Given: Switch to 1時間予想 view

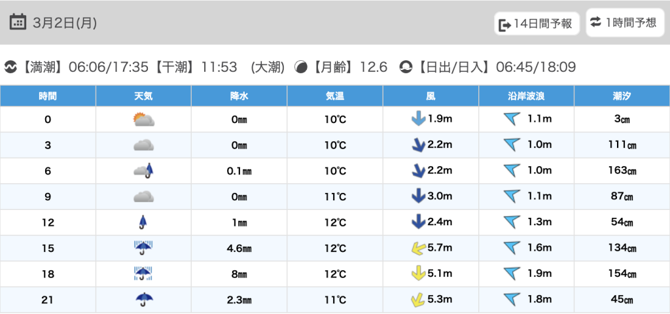Looking at the screenshot, I should (x=624, y=23).
